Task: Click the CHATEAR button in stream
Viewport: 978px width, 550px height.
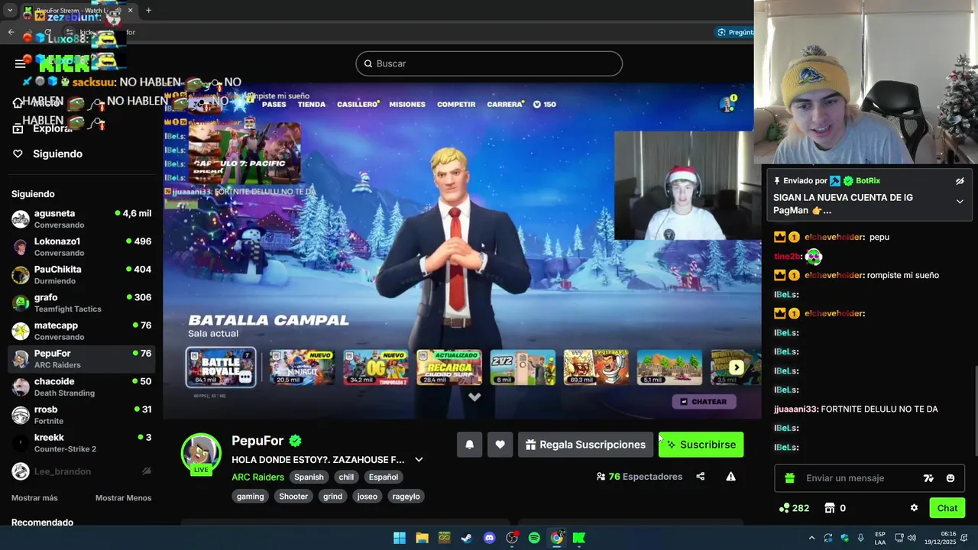Action: (704, 401)
